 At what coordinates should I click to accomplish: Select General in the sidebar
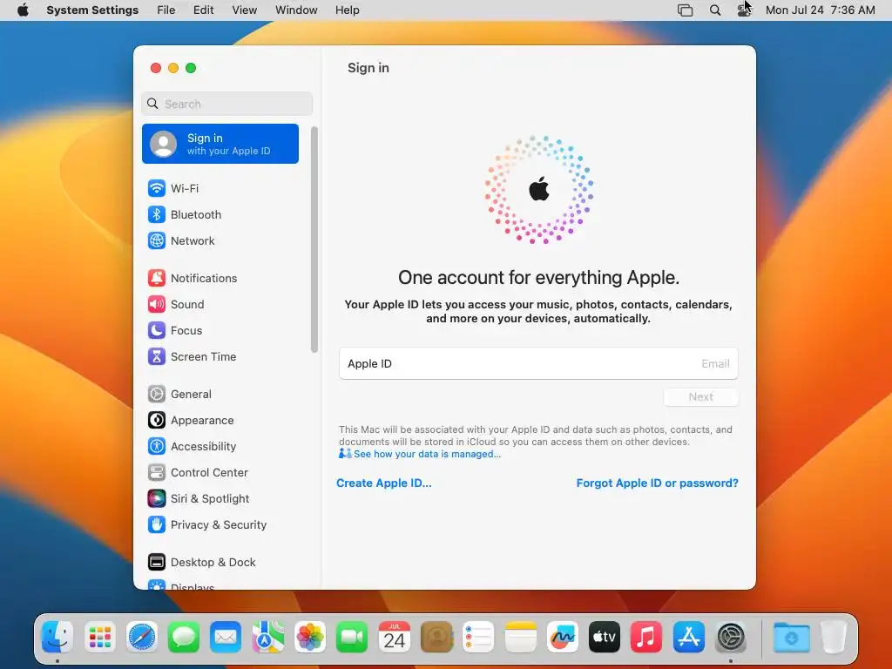(x=220, y=395)
